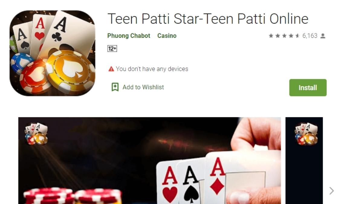Open the Casino category link
The width and height of the screenshot is (340, 204).
pos(167,36)
